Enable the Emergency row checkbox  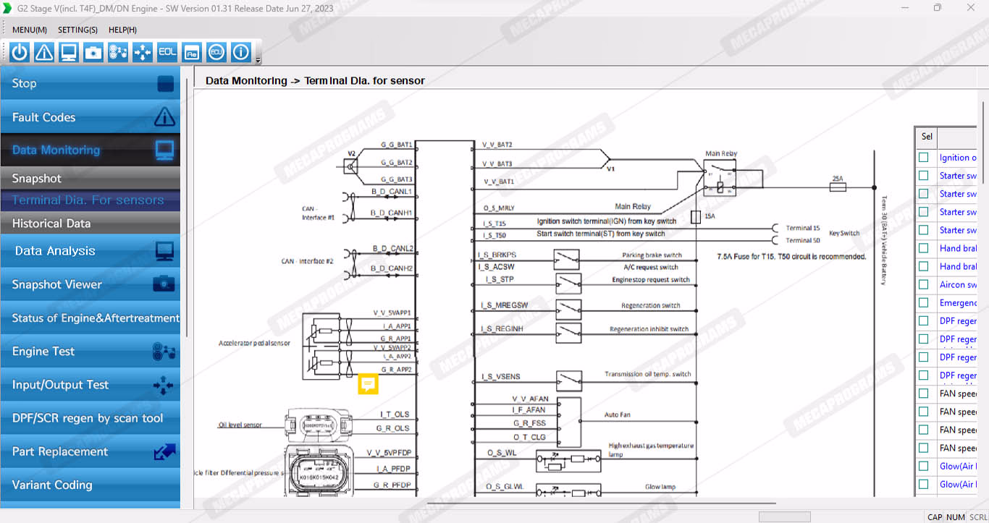click(923, 303)
